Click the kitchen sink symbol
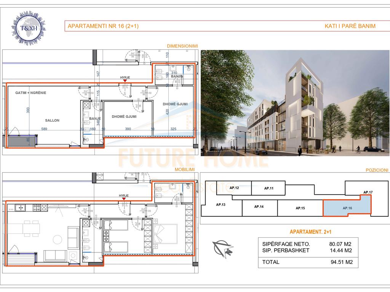390x292 pixels. (x=21, y=208)
